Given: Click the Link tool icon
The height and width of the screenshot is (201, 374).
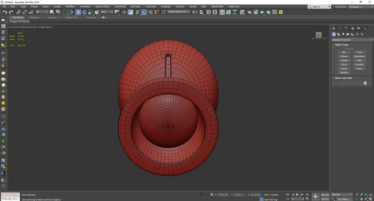Looking at the screenshot, I should 19,12.
